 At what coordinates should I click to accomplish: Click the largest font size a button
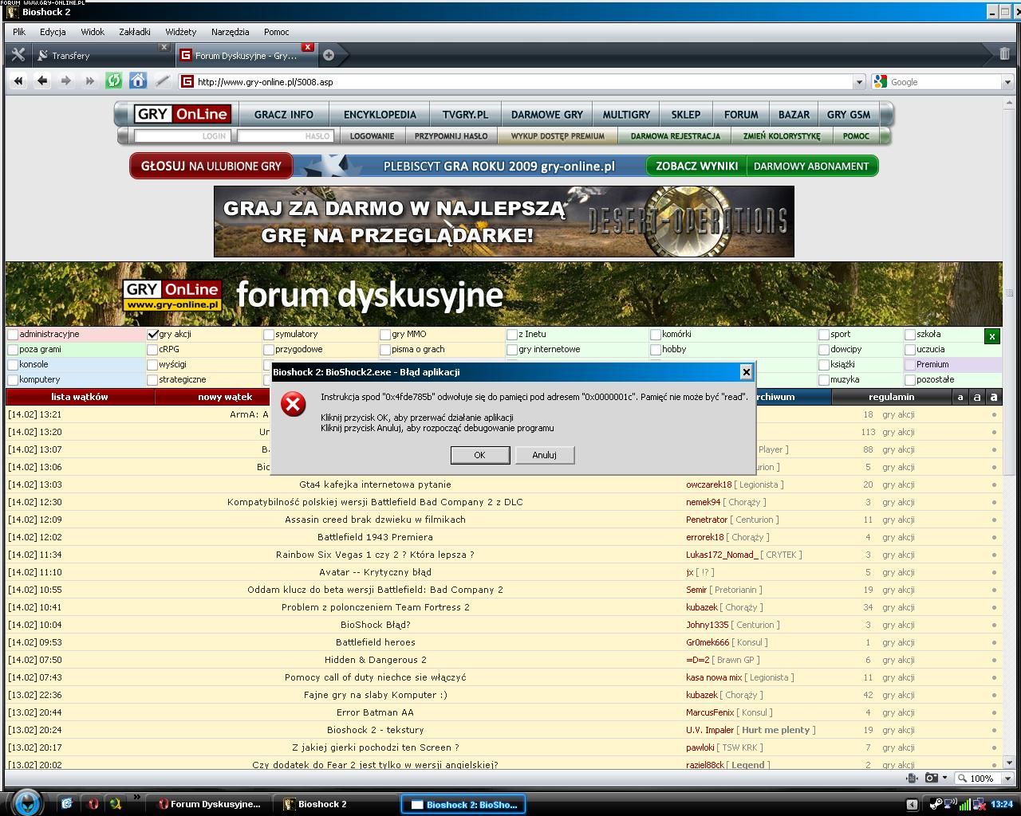click(x=993, y=397)
